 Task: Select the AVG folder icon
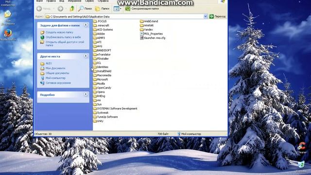[x=95, y=46]
